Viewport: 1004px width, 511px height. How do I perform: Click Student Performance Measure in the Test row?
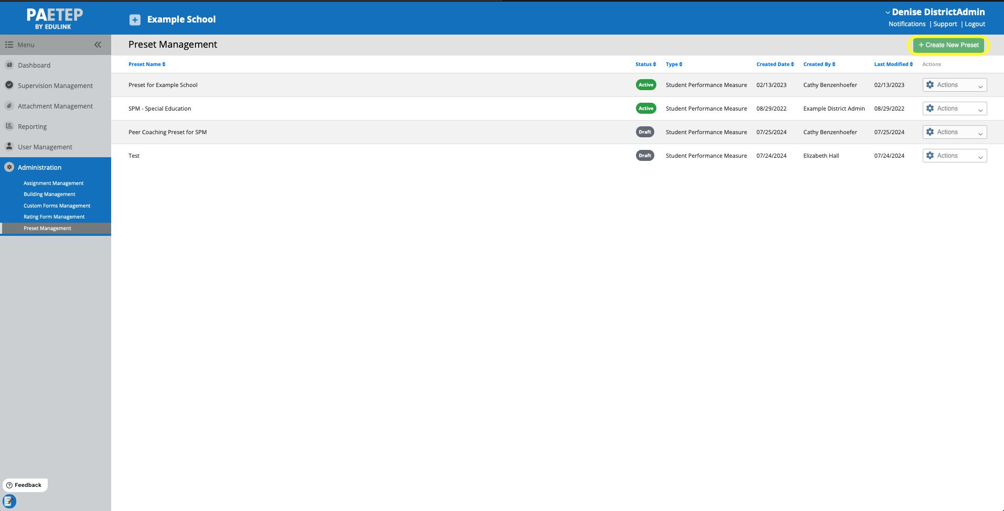(x=706, y=156)
